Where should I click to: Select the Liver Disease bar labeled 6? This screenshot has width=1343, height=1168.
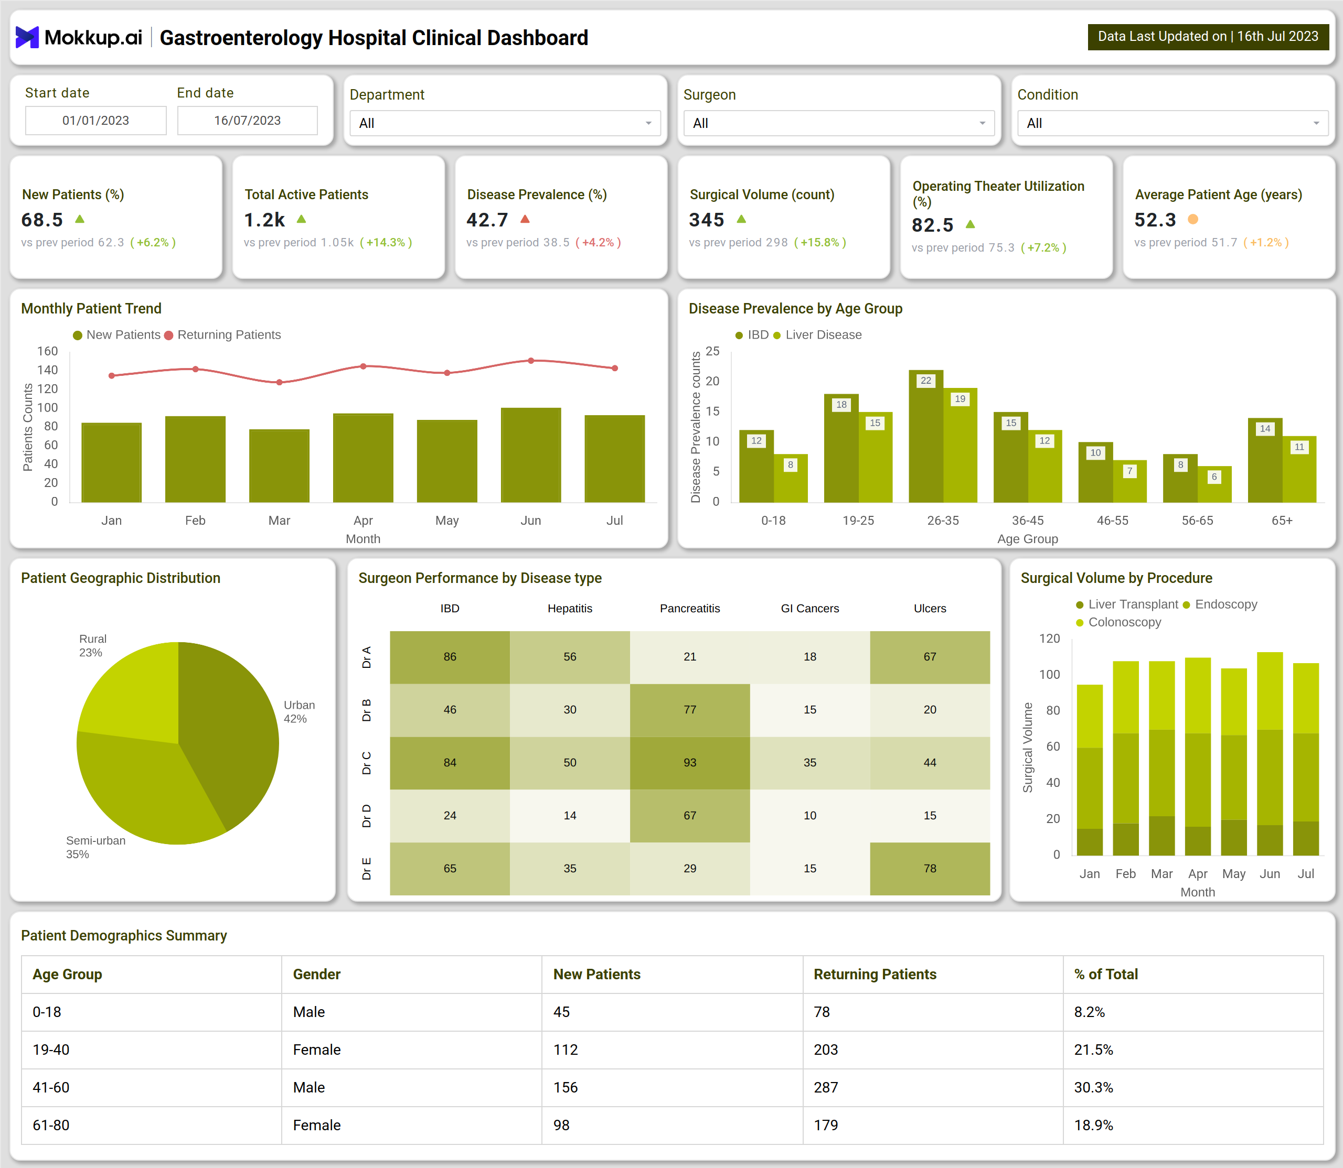click(x=1214, y=484)
